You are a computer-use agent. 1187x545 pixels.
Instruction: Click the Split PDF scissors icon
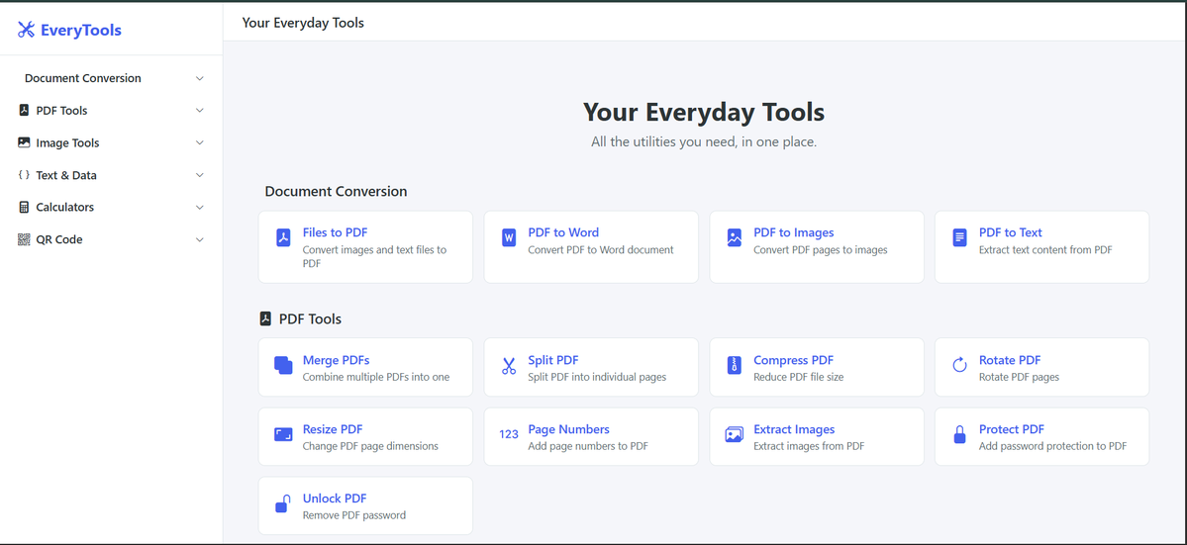click(x=508, y=366)
